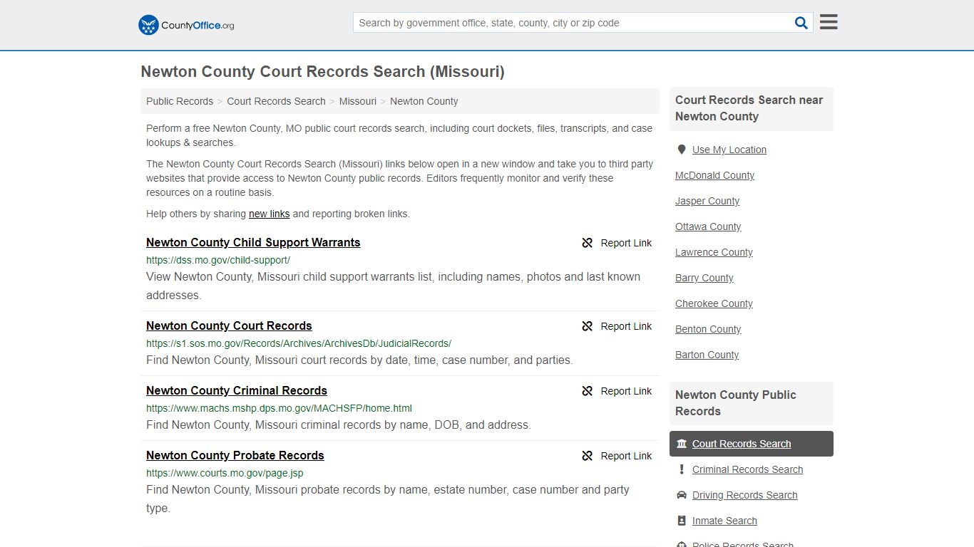Open Newton County Court Records title

point(229,325)
